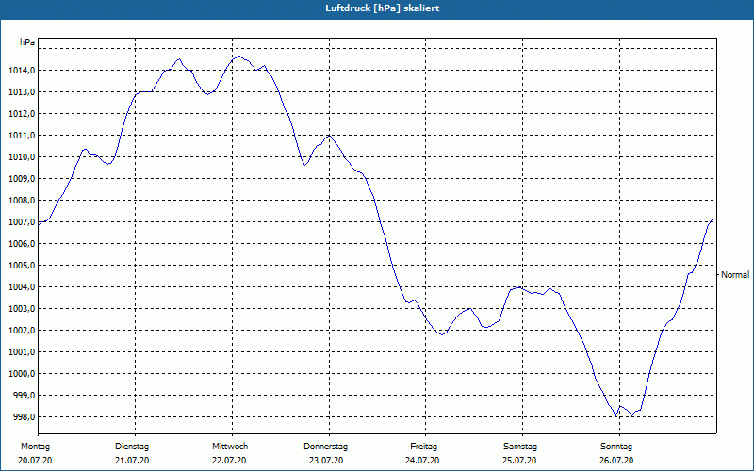Viewport: 754px width, 471px height.
Task: Select the 1008,0 axis value
Action: pyautogui.click(x=22, y=201)
